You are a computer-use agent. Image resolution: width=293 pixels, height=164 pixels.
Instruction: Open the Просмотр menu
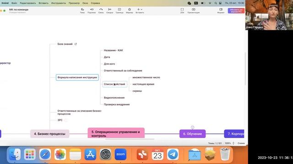tap(74, 3)
